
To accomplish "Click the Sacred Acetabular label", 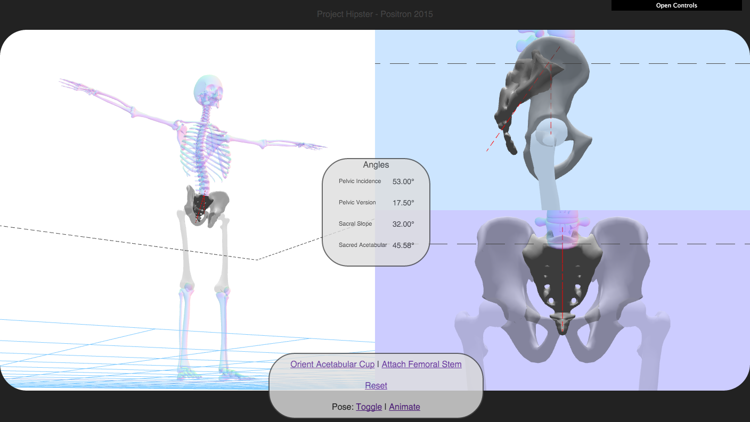I will coord(363,245).
